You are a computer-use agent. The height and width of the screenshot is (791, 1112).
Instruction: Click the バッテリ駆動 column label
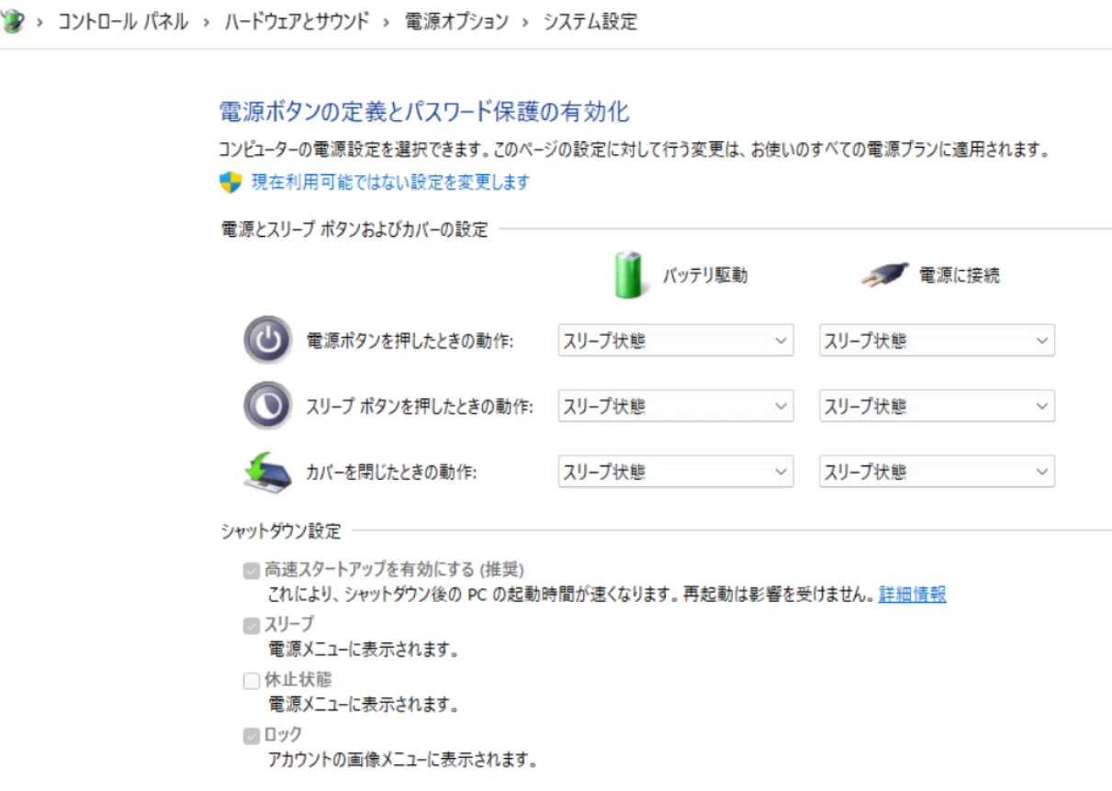705,275
